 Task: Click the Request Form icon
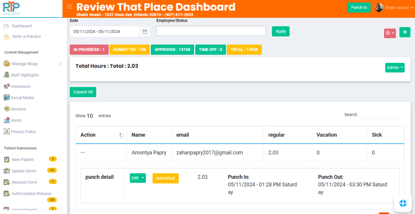[7, 182]
